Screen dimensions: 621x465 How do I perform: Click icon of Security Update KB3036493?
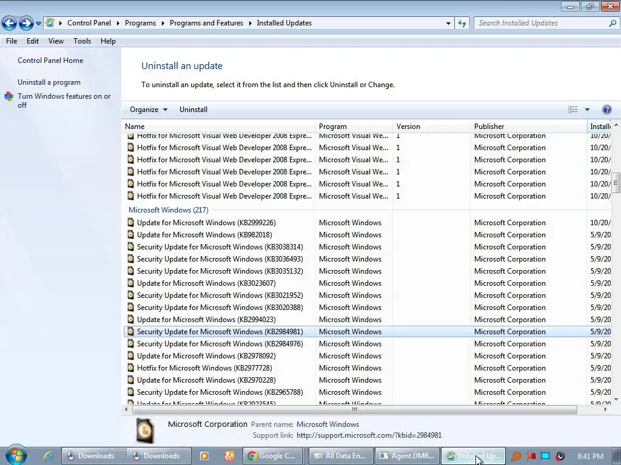click(131, 259)
